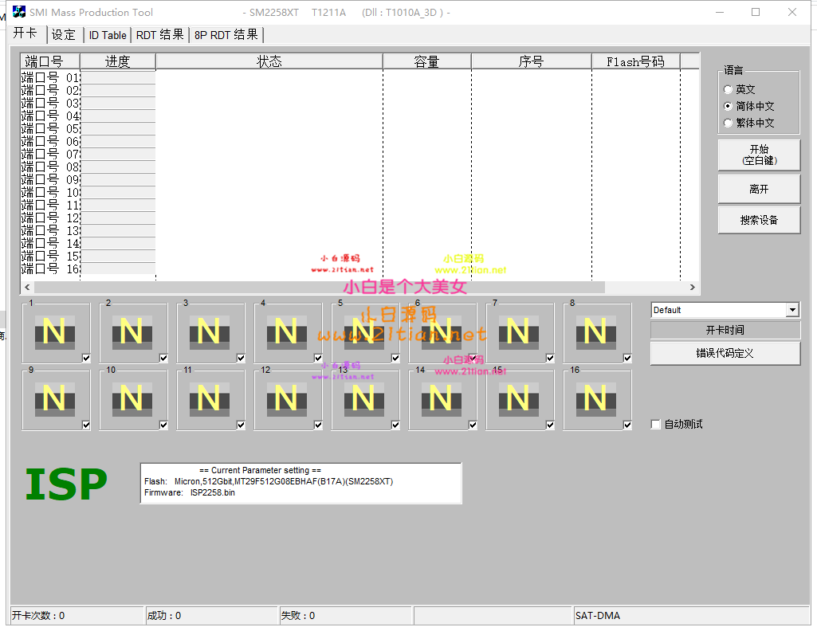This screenshot has width=817, height=631.
Task: Click port 2 status N icon
Action: click(x=132, y=331)
